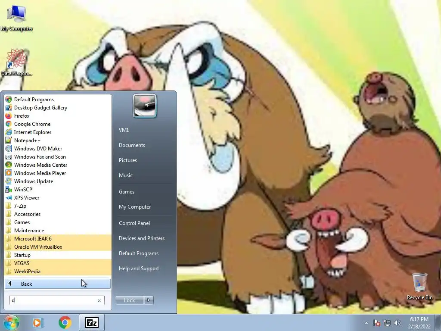Open Windows Media Player from the taskbar
Image resolution: width=441 pixels, height=331 pixels.
[37, 322]
